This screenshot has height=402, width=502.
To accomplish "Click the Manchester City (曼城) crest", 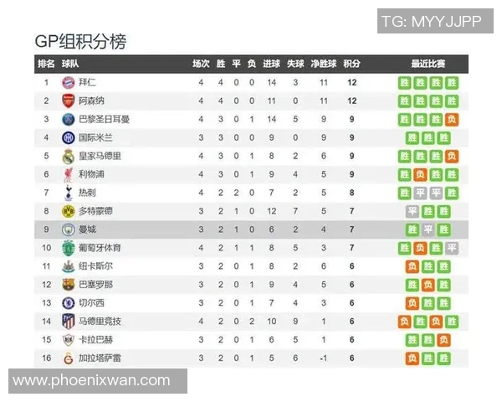I will pyautogui.click(x=68, y=229).
